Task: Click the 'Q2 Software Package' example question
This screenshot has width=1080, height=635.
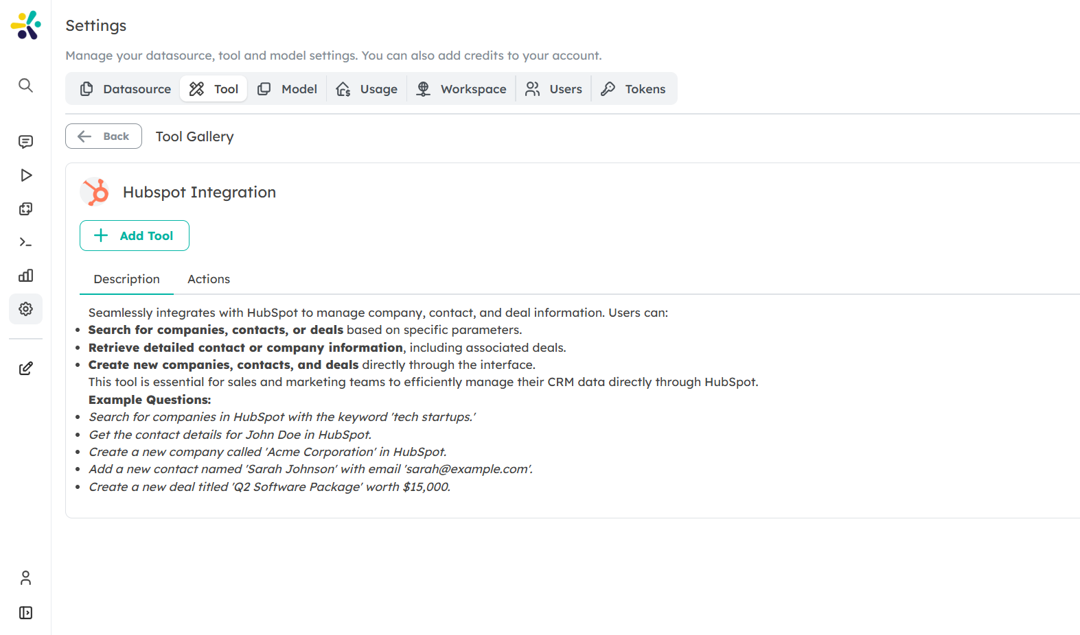Action: pyautogui.click(x=270, y=487)
